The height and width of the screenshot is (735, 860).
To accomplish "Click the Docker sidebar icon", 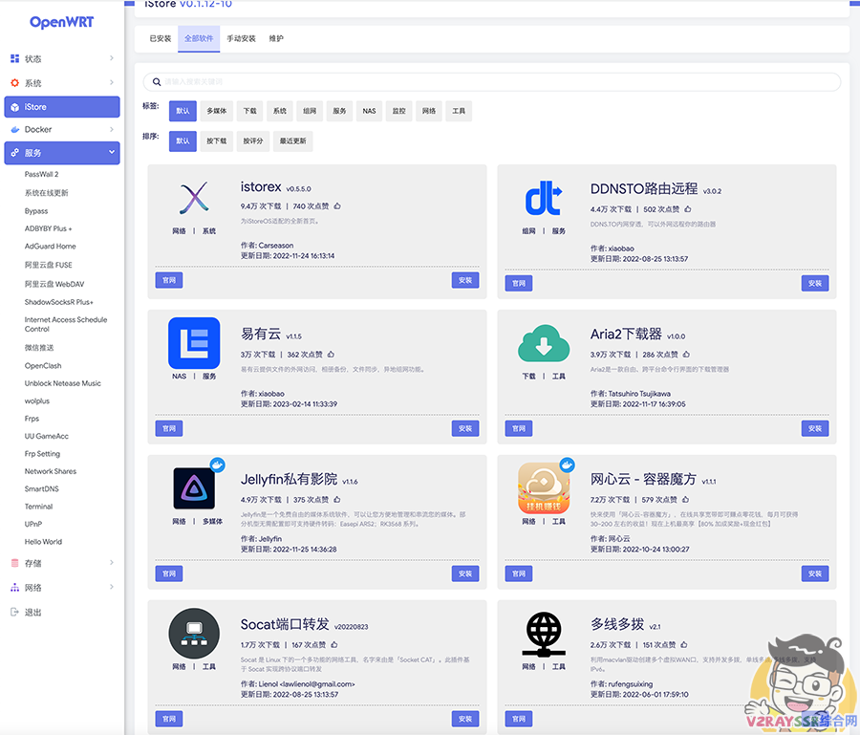I will pyautogui.click(x=14, y=129).
